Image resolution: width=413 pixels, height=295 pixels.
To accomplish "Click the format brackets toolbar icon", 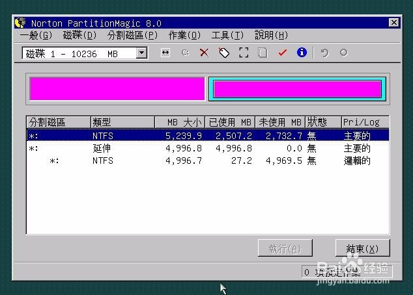I will [244, 53].
